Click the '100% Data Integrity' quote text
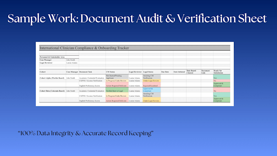Image resolution: width=277 pixels, height=156 pixels. point(86,133)
